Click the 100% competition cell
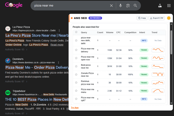 [130, 75]
